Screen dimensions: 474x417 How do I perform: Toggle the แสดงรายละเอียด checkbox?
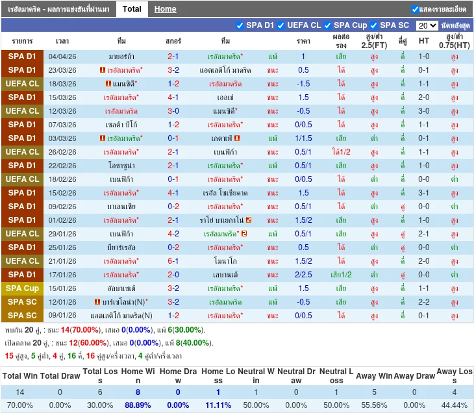click(415, 9)
